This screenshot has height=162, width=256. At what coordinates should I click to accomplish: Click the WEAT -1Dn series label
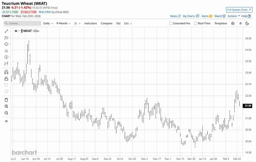tap(31, 31)
